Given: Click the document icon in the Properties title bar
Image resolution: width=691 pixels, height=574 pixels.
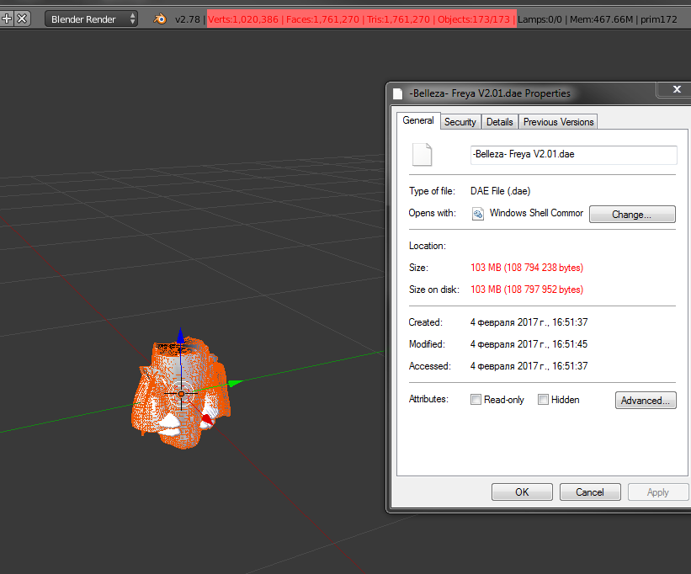Looking at the screenshot, I should 397,93.
